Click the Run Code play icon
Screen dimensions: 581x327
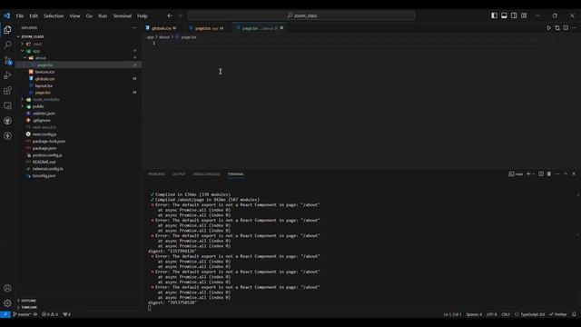[x=548, y=28]
